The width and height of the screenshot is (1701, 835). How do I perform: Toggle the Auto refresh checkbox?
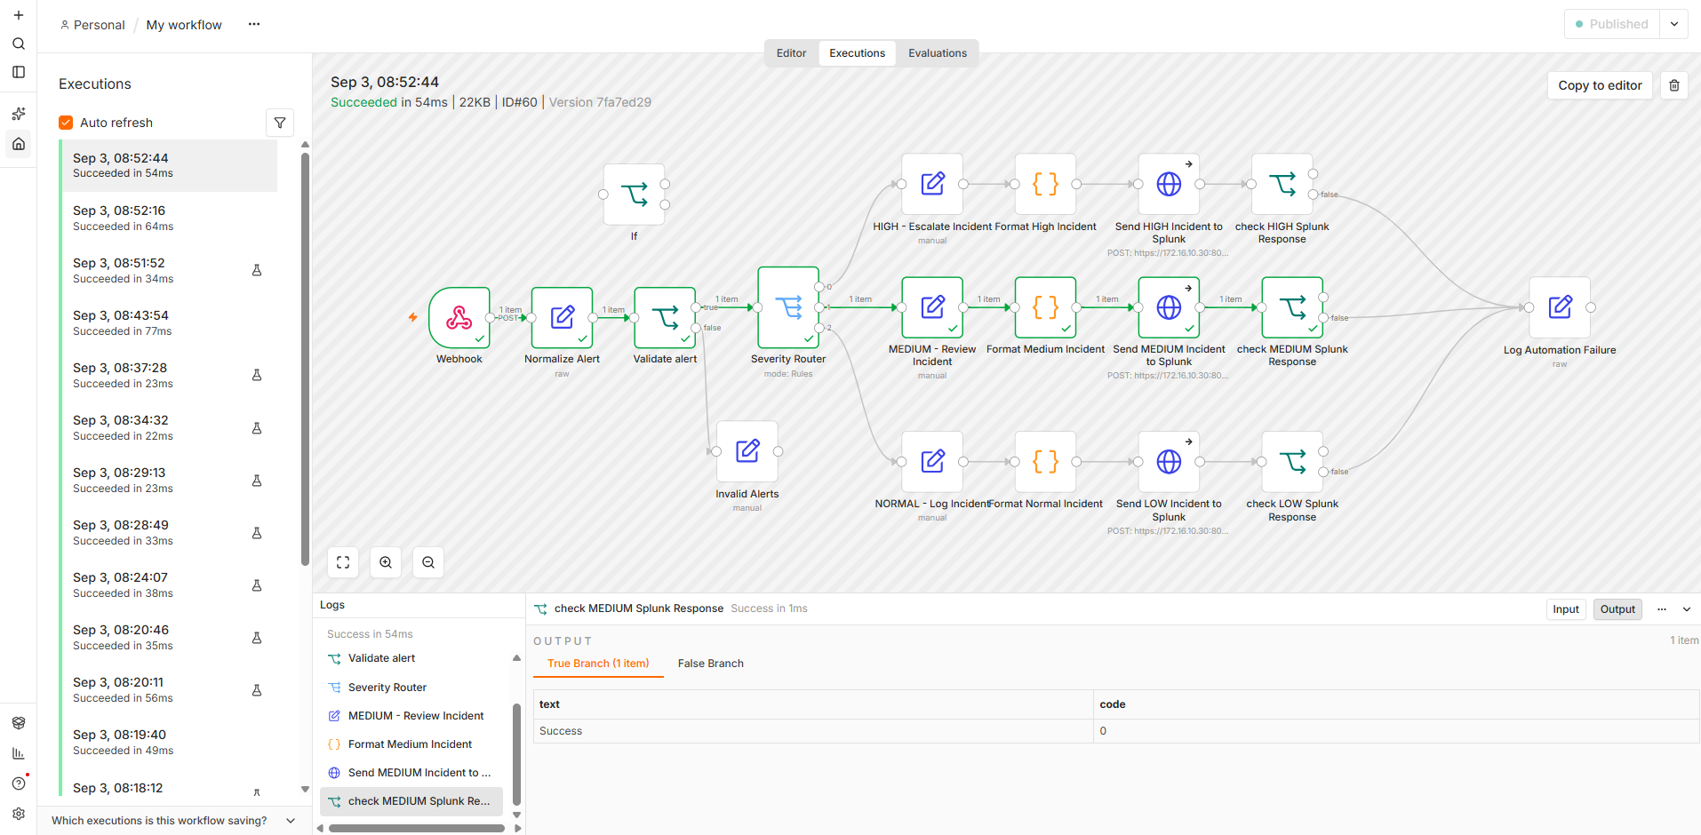[66, 123]
